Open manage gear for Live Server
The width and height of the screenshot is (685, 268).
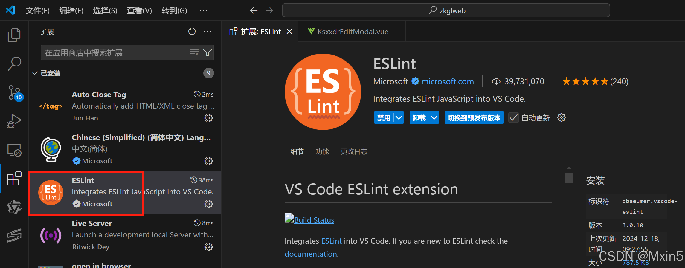click(x=208, y=247)
